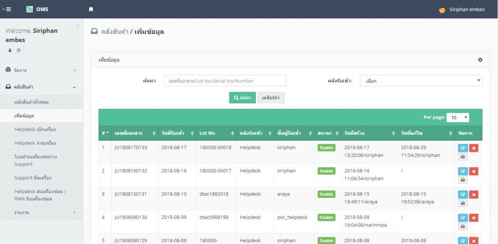Open โอนย้ายเครื่องระหว่าง Support item

pyautogui.click(x=42, y=161)
